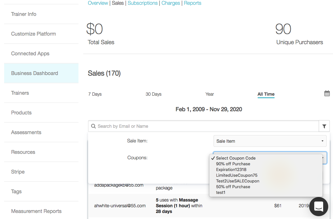Filter sales to 30 Days
Screen dimensions: 333x219
[x=153, y=94]
